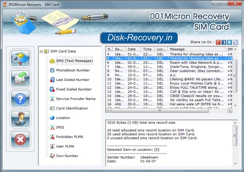Viewport: 244px width, 172px height.
Task: Share on Google Plus icon
Action: (x=218, y=42)
